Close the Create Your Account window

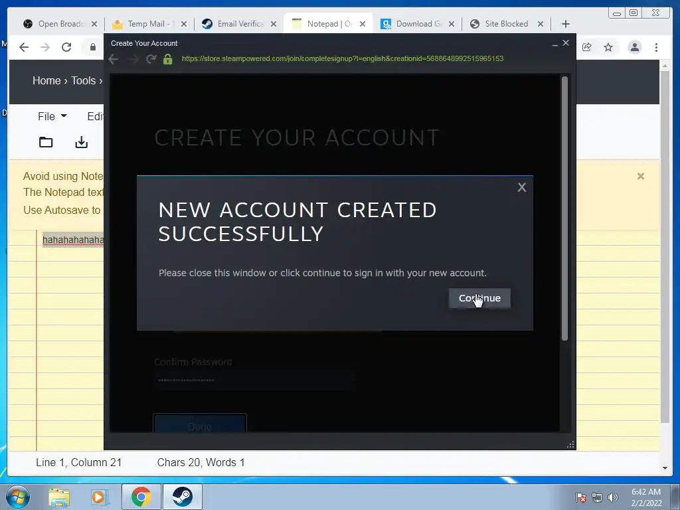566,43
